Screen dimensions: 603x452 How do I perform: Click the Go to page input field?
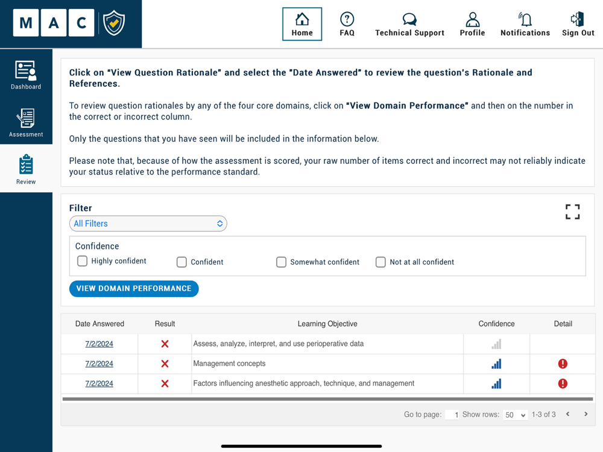[452, 415]
